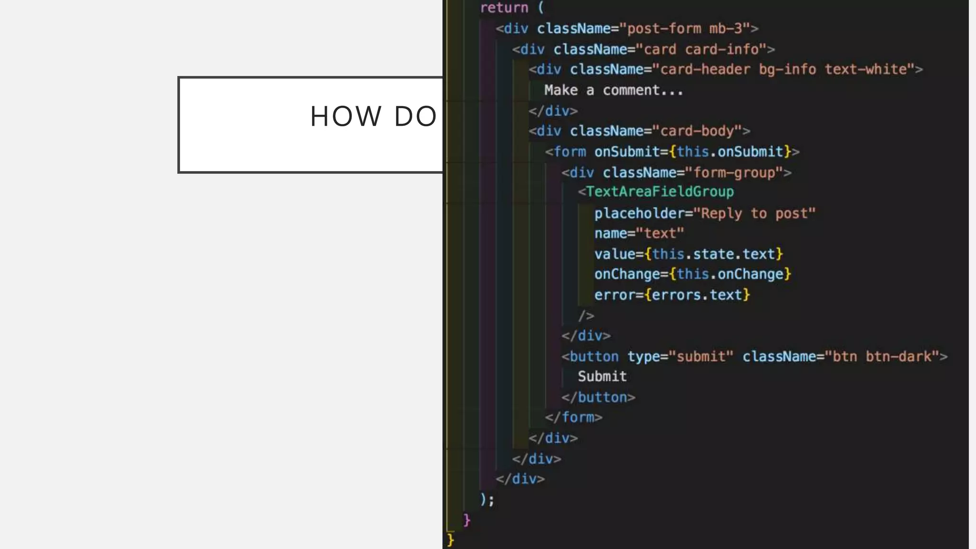Click the name="text" attribute line
976x549 pixels.
(x=639, y=234)
